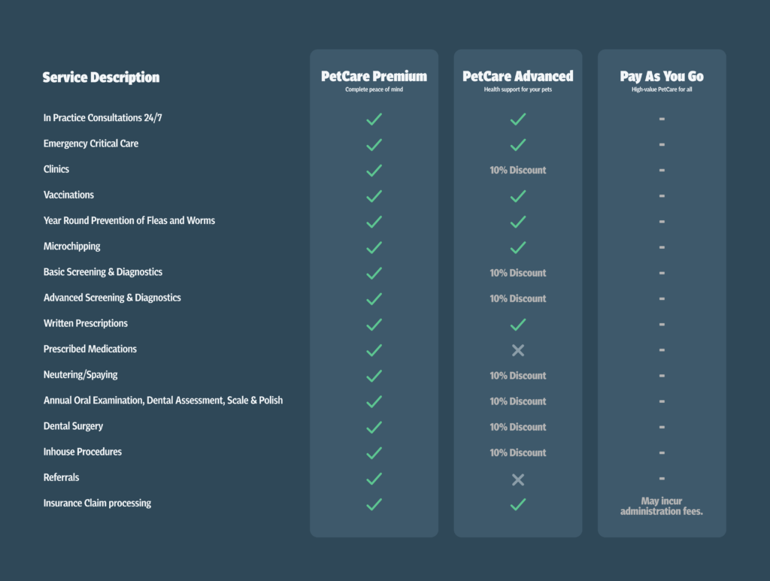The width and height of the screenshot is (770, 581).
Task: Click the Service Description header
Action: point(101,77)
